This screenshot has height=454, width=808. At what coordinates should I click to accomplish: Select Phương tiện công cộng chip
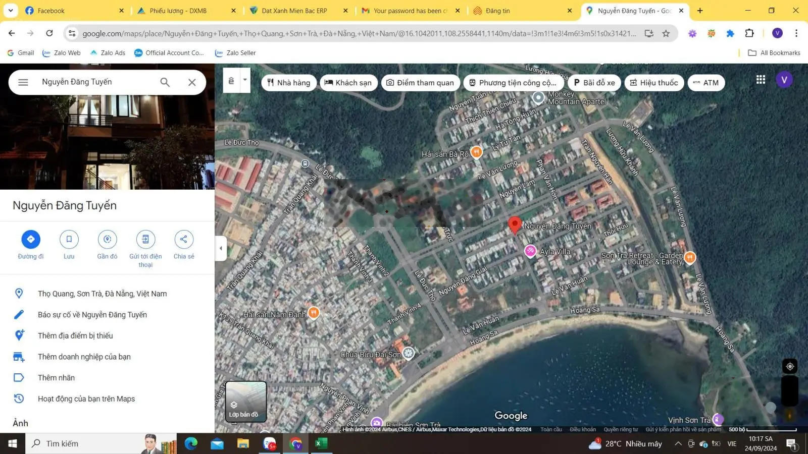click(x=513, y=83)
